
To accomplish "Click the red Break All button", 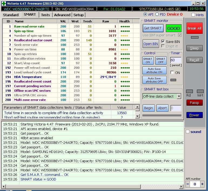I will (194, 28).
